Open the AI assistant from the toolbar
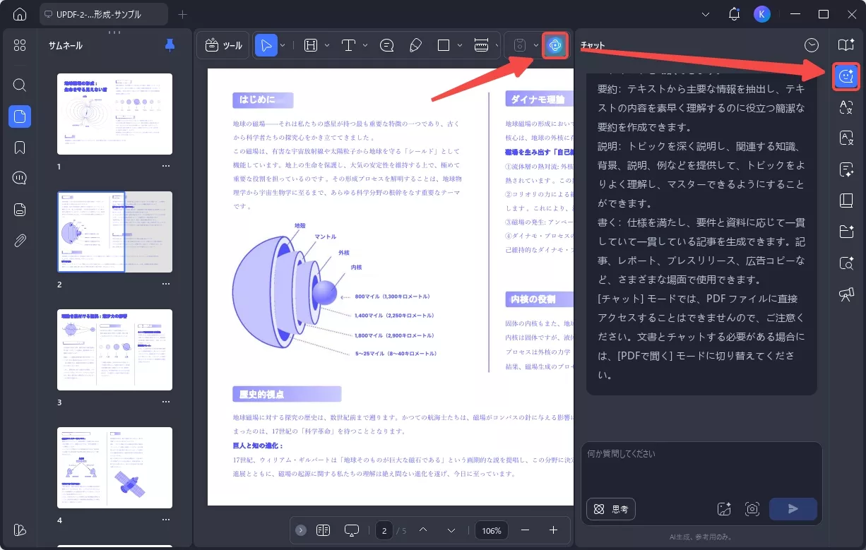866x550 pixels. 554,44
